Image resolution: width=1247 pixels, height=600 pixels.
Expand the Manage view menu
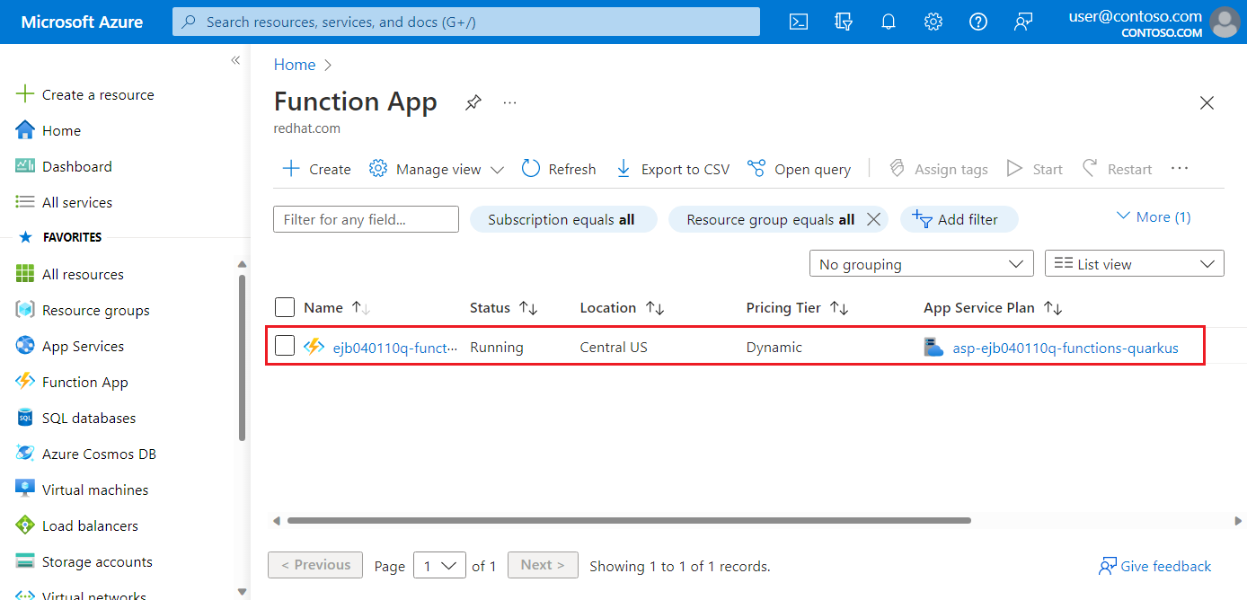click(x=436, y=168)
